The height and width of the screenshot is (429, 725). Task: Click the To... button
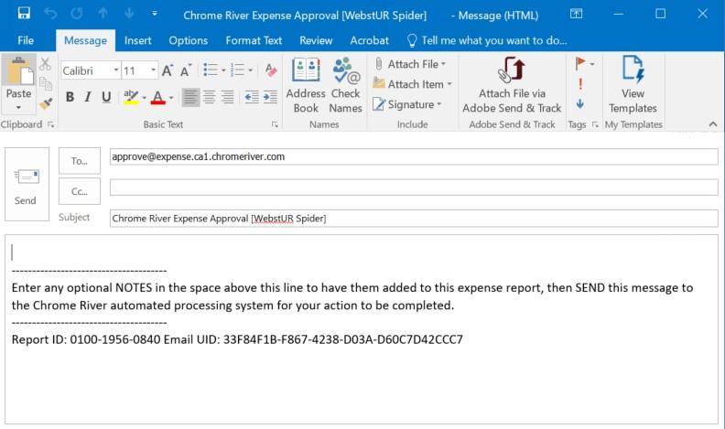80,161
